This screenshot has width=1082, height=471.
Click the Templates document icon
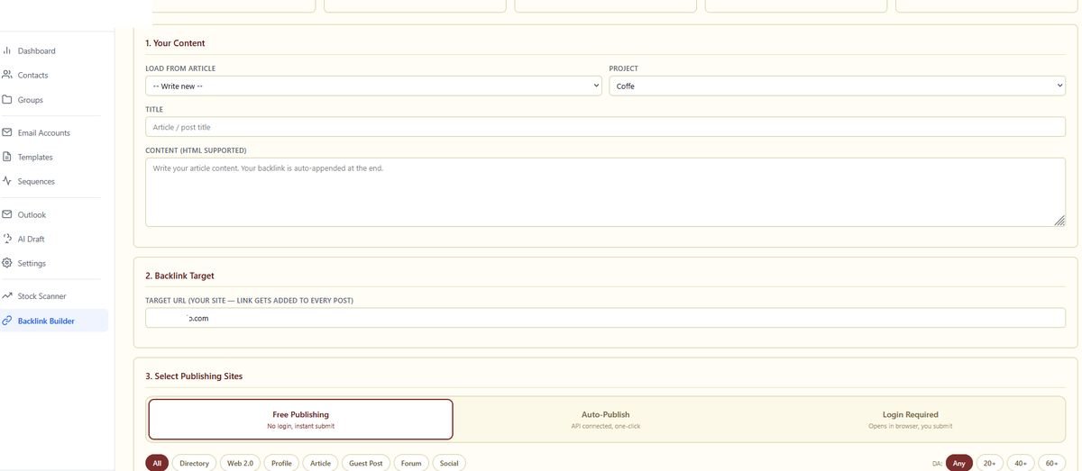[7, 157]
